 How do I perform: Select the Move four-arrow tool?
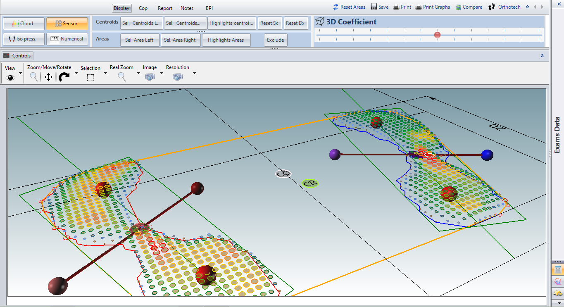48,77
